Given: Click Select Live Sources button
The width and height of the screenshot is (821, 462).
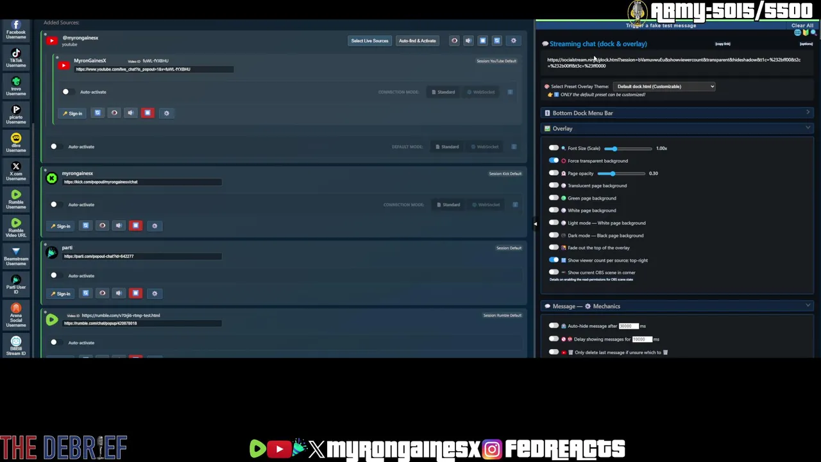Looking at the screenshot, I should coord(369,40).
